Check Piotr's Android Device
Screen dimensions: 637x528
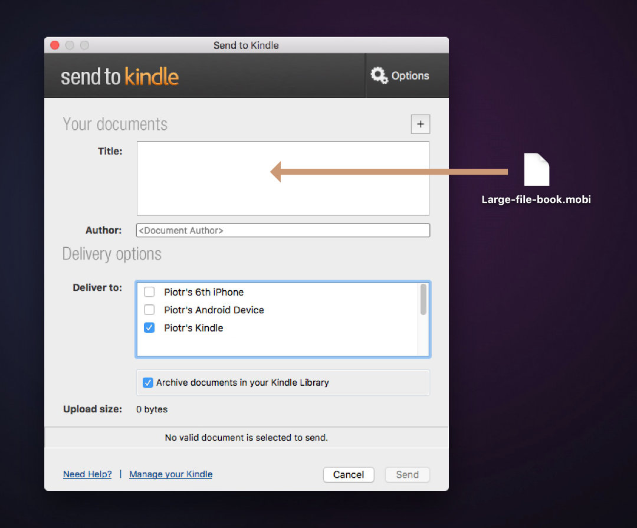[x=149, y=309]
